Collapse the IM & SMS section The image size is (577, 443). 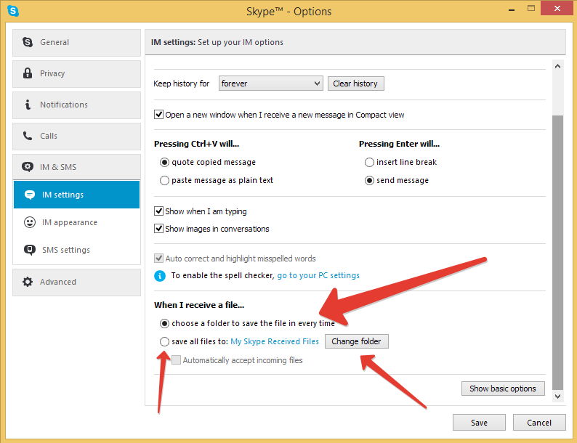pos(76,167)
